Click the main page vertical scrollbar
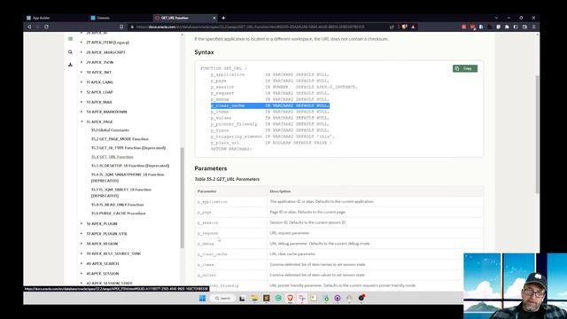Viewport: 567px width, 319px height. (537, 135)
